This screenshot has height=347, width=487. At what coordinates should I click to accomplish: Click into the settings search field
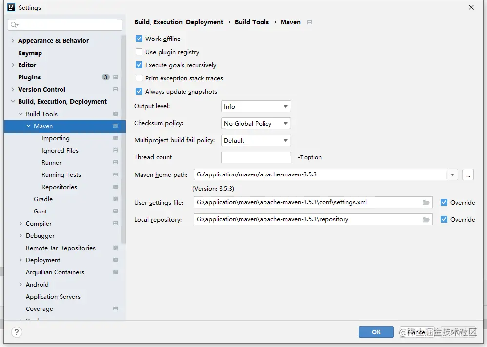(65, 25)
